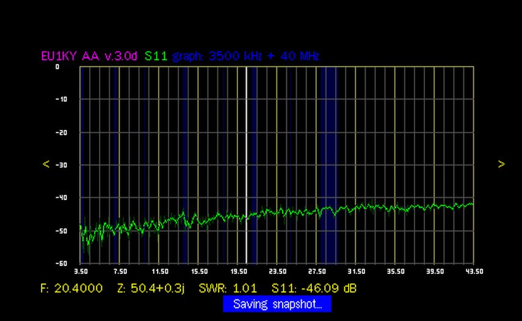Click the 'EU1KY AA v.3.0d' title text
This screenshot has height=321, width=522.
click(x=90, y=56)
